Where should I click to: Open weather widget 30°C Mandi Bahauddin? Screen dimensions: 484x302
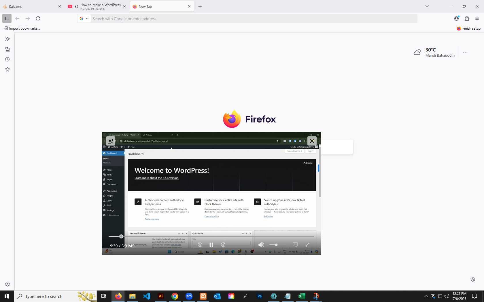(434, 52)
